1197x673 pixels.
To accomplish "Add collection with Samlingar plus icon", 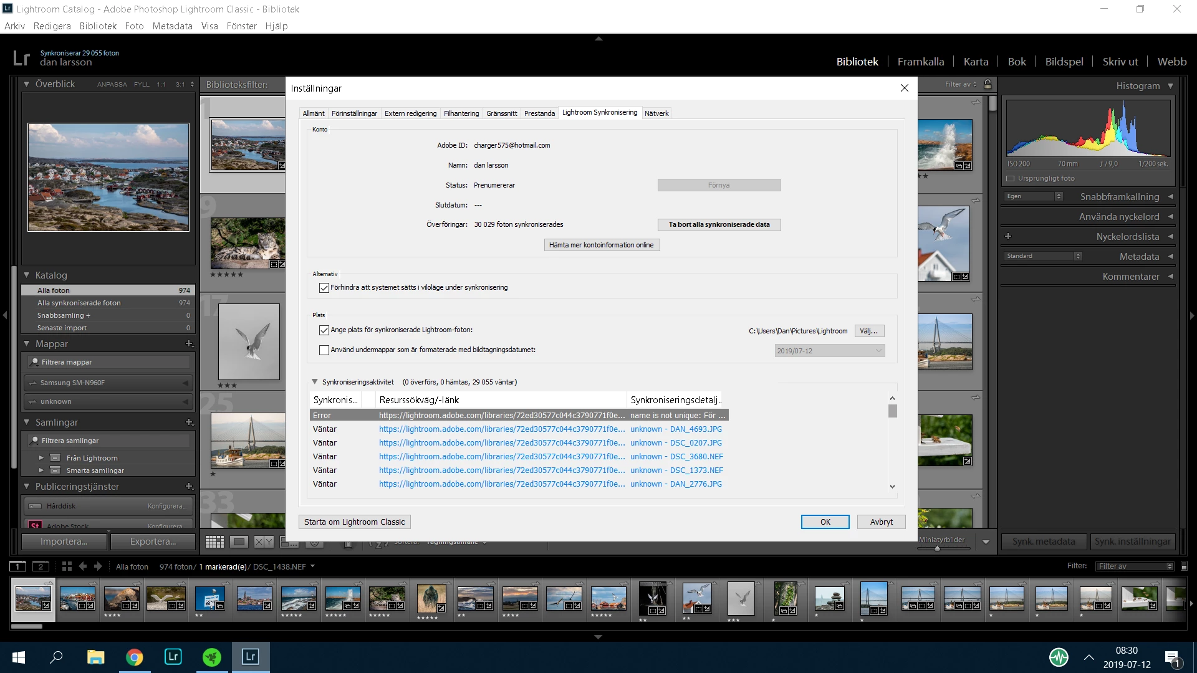I will [x=190, y=422].
